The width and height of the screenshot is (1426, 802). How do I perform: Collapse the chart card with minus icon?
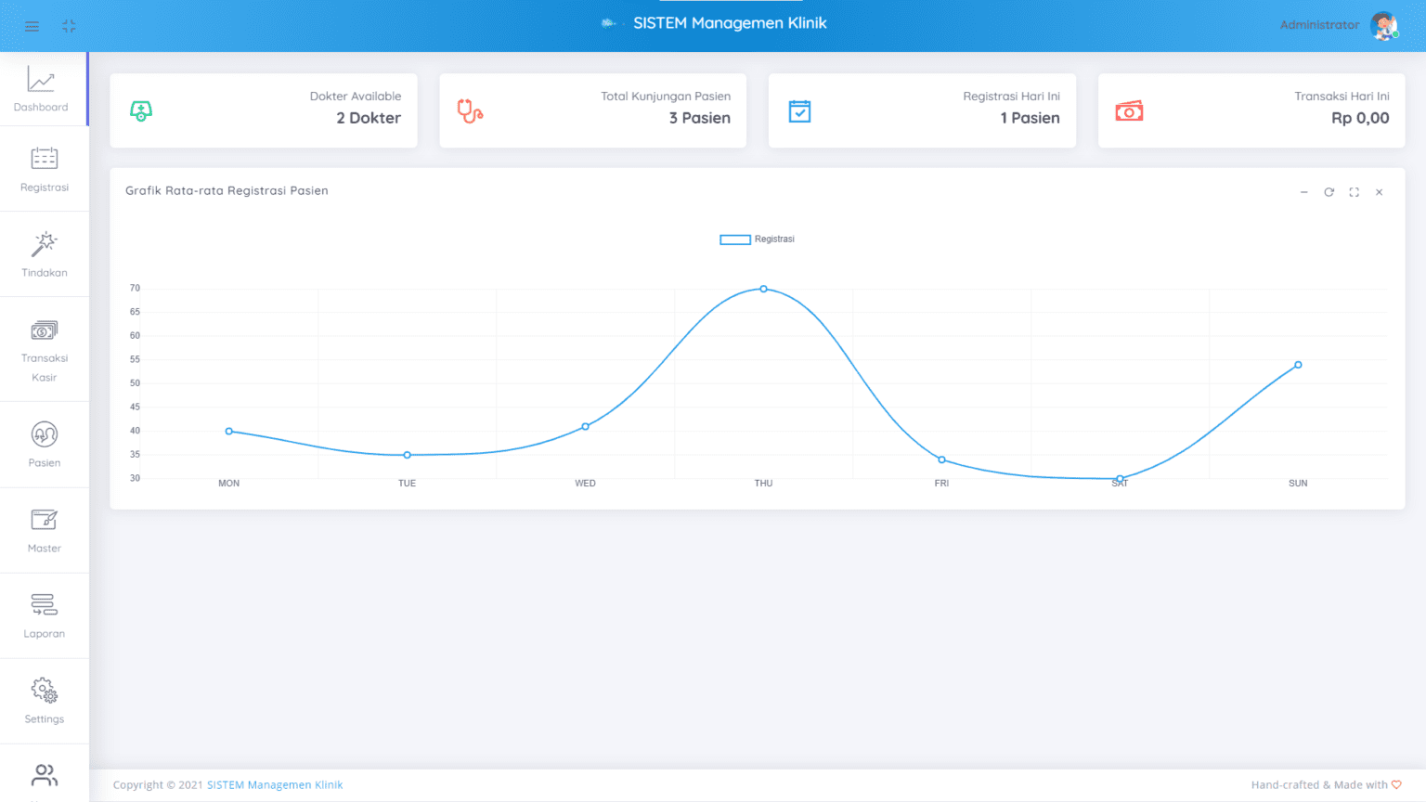tap(1303, 192)
